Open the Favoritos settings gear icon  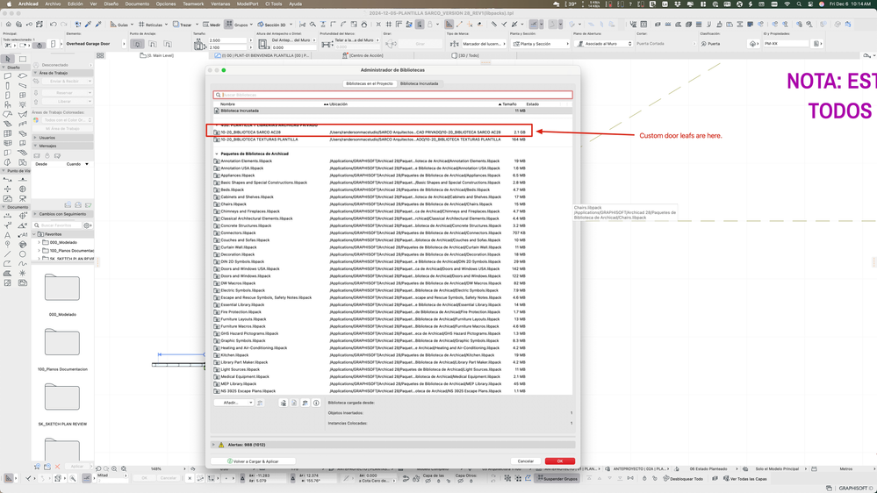87,225
